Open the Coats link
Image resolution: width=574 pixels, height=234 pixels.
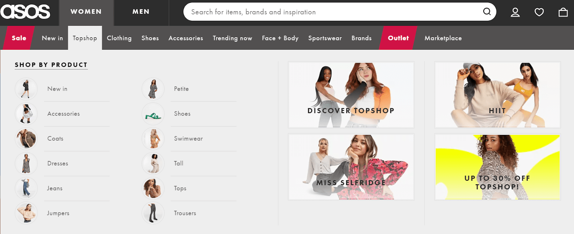point(55,138)
